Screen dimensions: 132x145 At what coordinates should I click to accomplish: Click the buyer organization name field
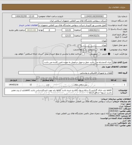click(68, 21)
